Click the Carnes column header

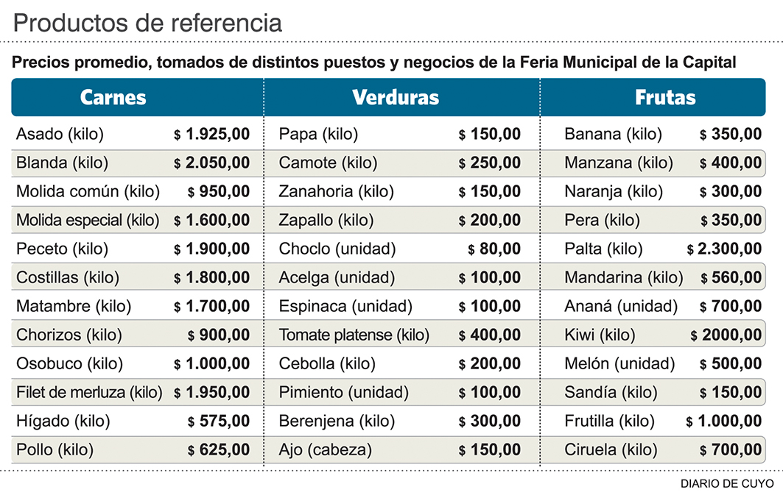[113, 98]
